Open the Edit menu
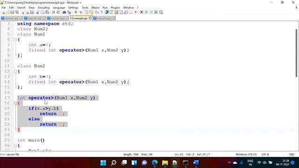Image resolution: width=299 pixels, height=168 pixels. (11, 7)
